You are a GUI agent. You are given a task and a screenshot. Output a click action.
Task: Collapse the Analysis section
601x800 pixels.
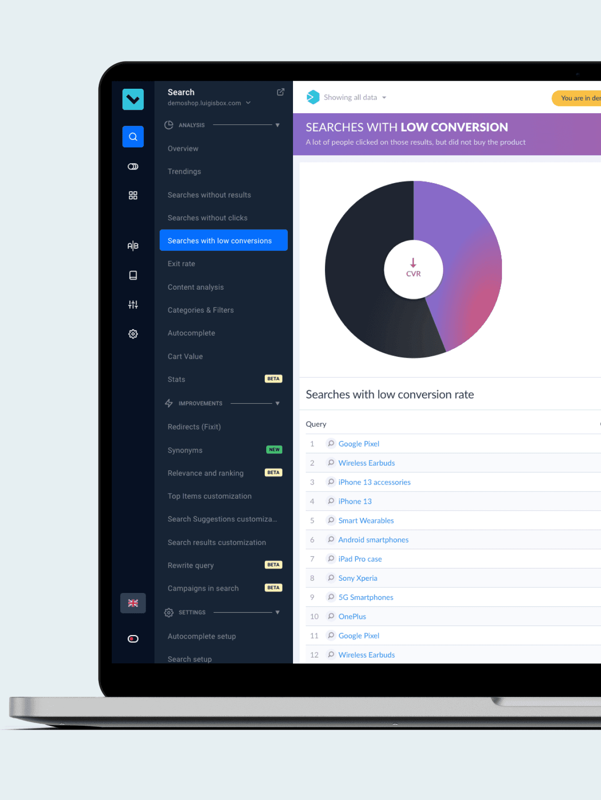[x=277, y=125]
